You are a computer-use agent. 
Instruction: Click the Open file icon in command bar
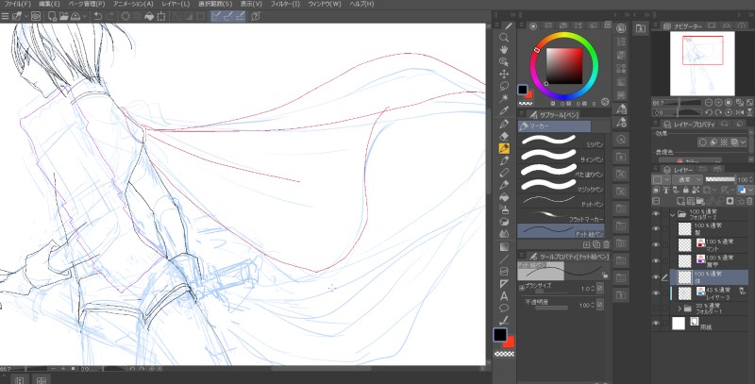pyautogui.click(x=63, y=16)
